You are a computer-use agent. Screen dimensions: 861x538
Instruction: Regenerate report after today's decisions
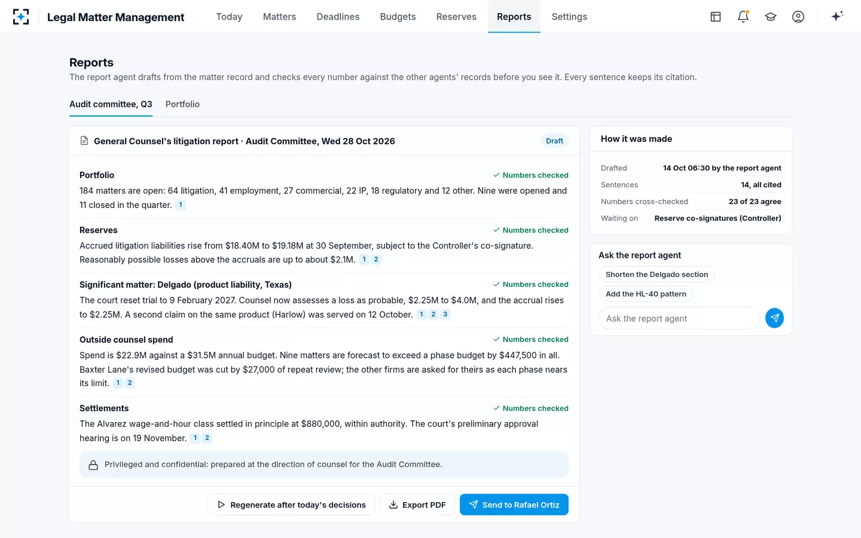tap(291, 505)
